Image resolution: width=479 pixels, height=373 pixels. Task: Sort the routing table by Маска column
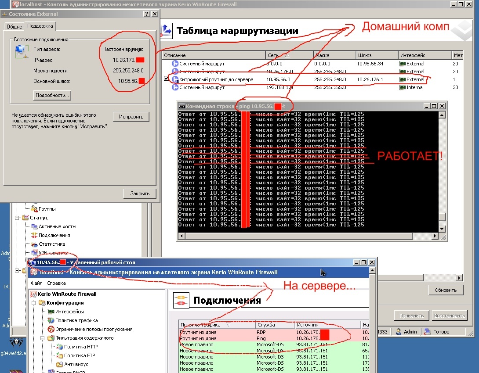[x=334, y=55]
